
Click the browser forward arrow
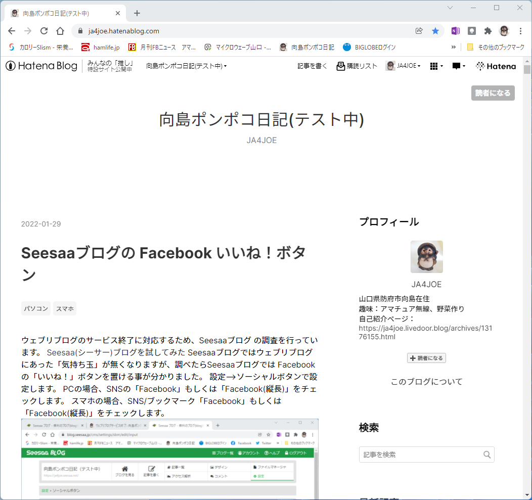[28, 31]
